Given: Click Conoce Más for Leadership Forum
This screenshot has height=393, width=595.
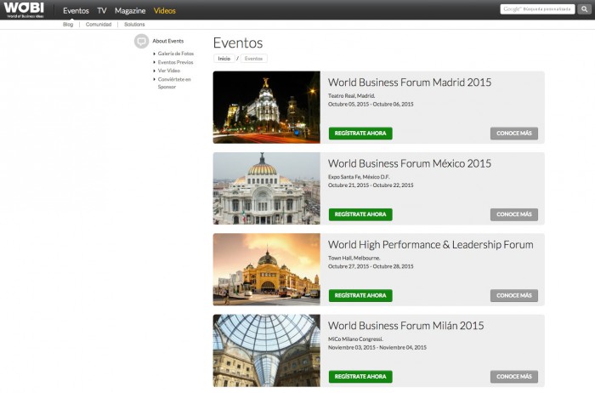Looking at the screenshot, I should 514,295.
